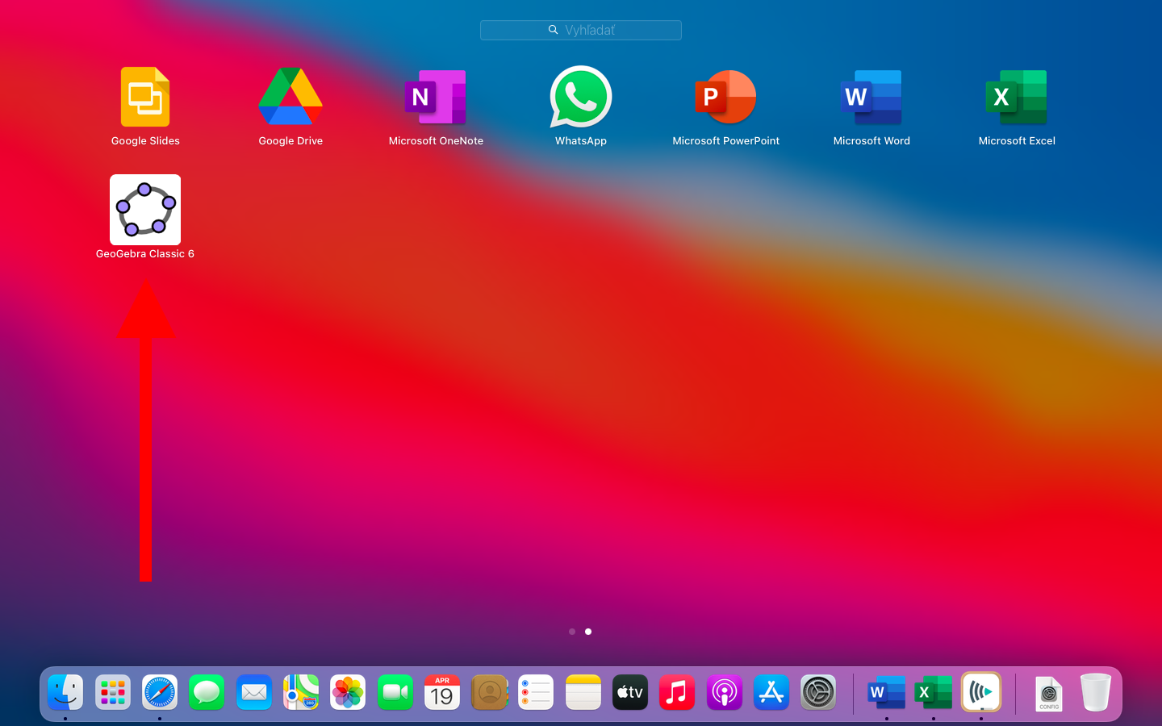
Task: Click the Vyhľadať search field
Action: pos(581,31)
